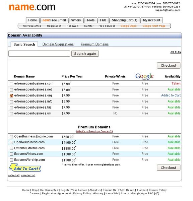This screenshot has height=201, width=193.
Task: Switch to Premium Domains tab
Action: pos(95,44)
